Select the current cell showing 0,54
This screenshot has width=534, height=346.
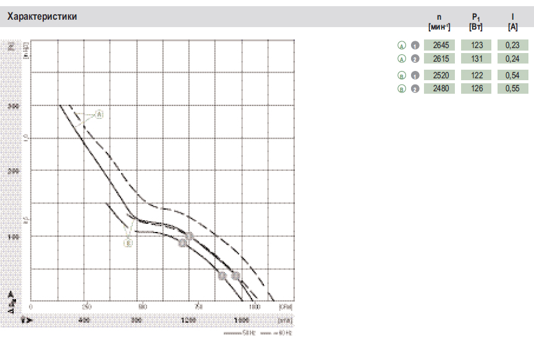(x=512, y=76)
